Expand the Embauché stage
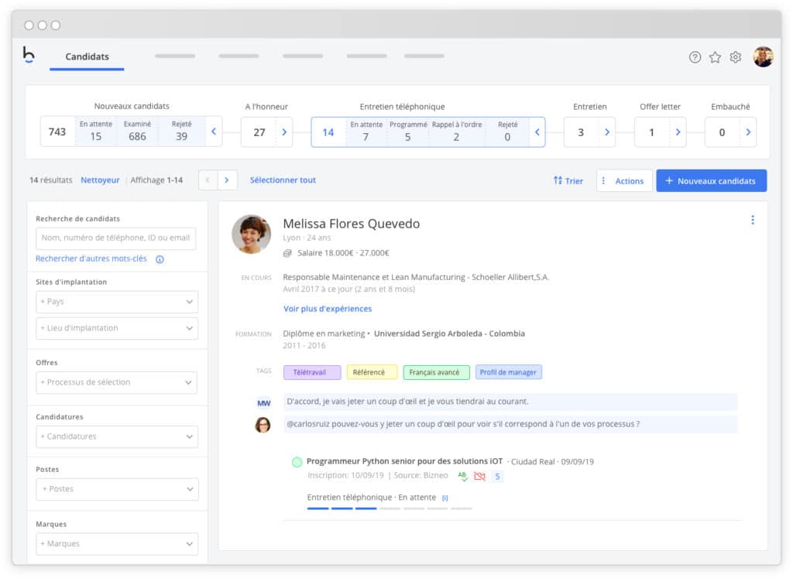This screenshot has width=793, height=578. point(748,132)
